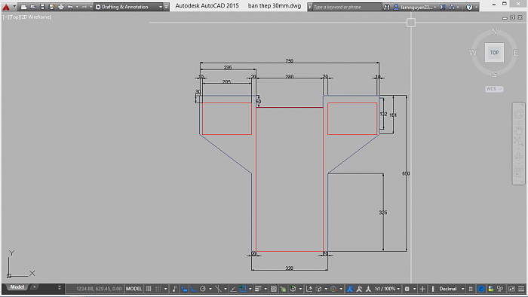
Task: Click the New drawing icon
Action: point(23,7)
